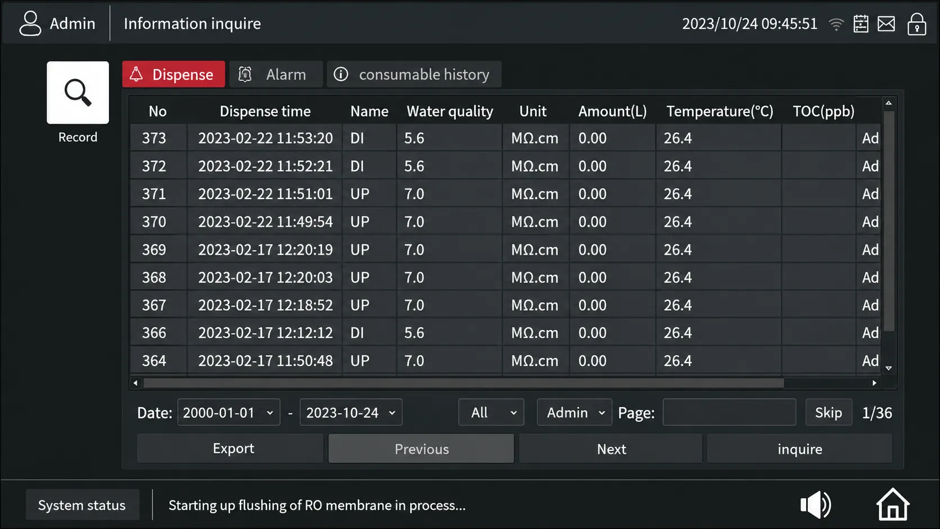The image size is (940, 529).
Task: Click the table scroll down arrow
Action: tap(888, 368)
